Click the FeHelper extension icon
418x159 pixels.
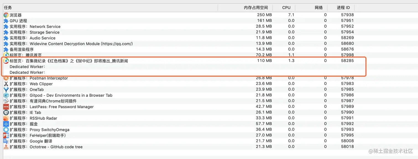click(x=6, y=135)
